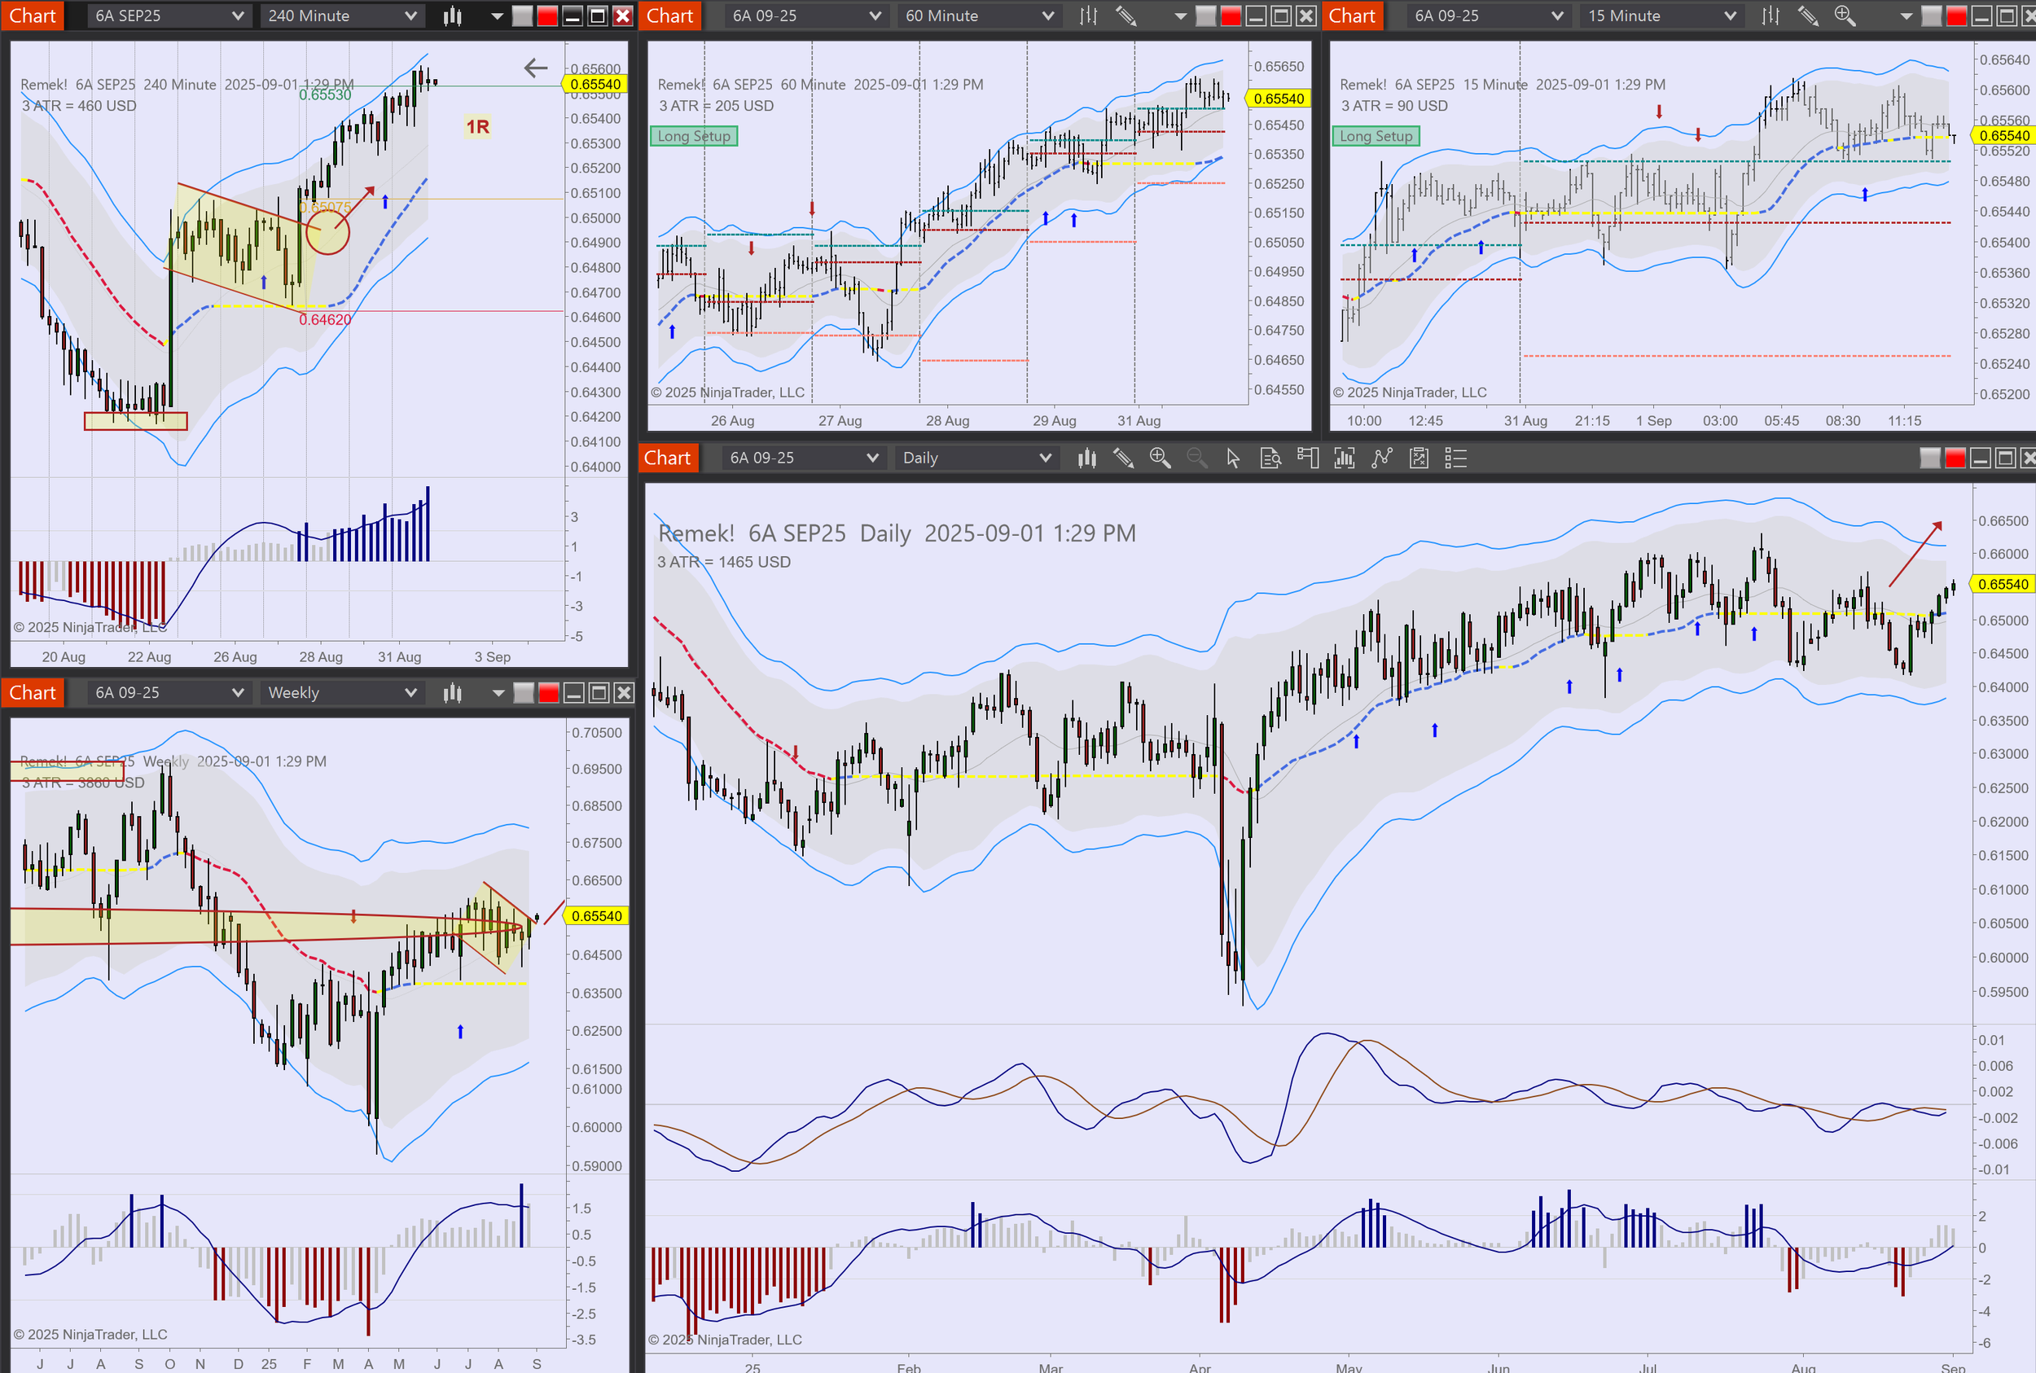The image size is (2036, 1373).
Task: Expand toolbar overflow arrow on 60 Minute chart
Action: coord(1180,15)
